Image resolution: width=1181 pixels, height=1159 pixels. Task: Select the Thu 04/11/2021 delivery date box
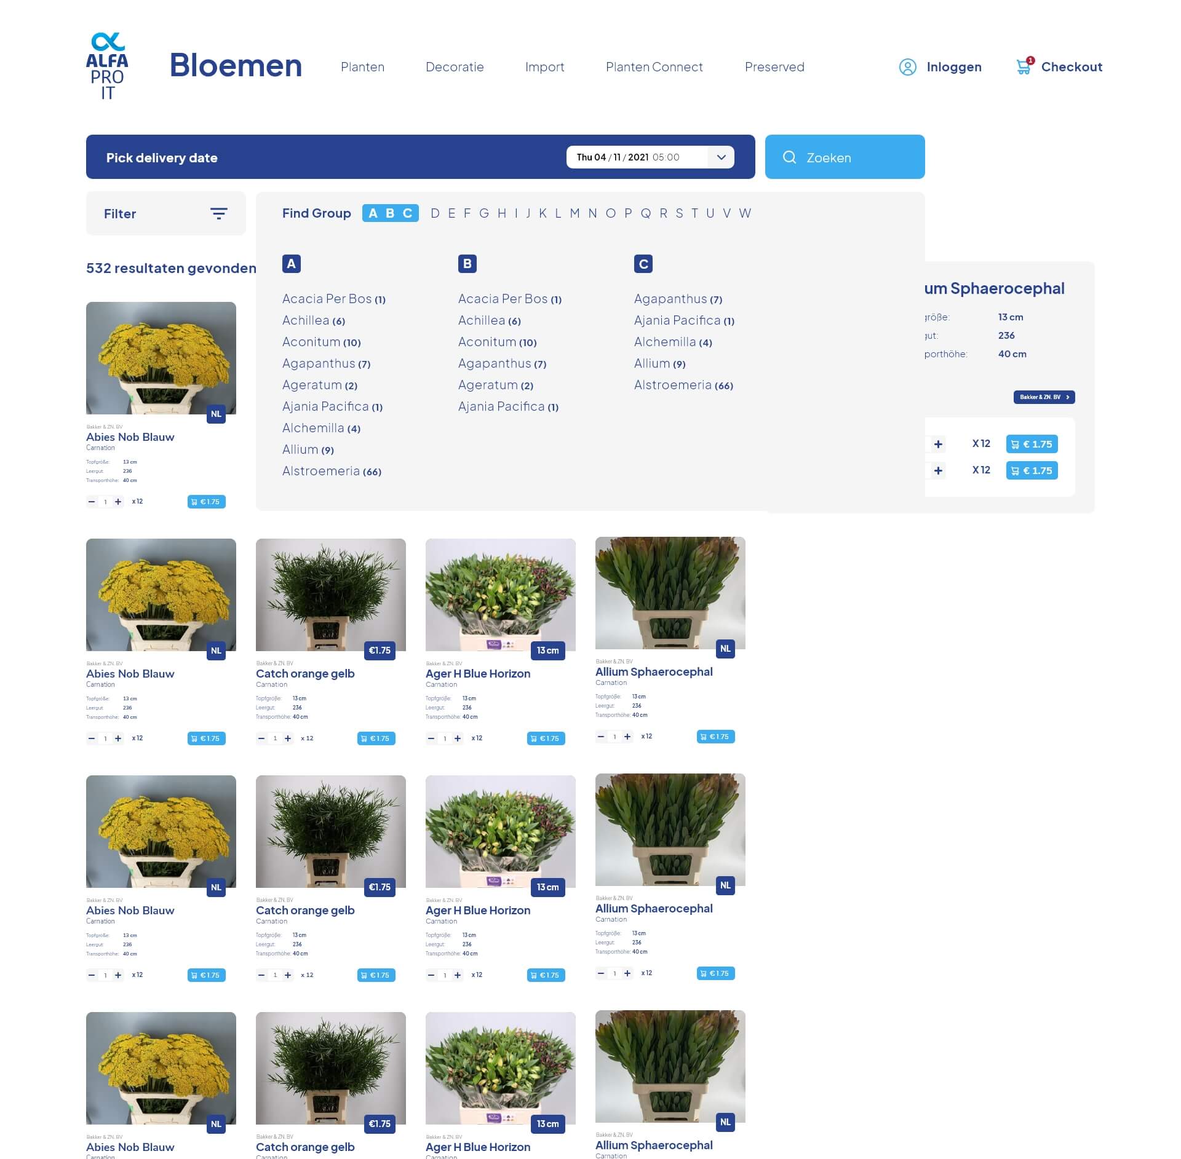point(650,157)
